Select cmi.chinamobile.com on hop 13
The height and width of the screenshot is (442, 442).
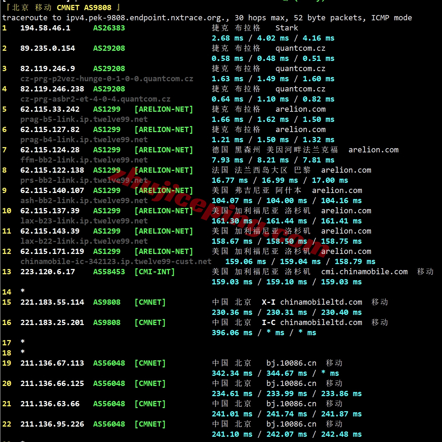365,272
